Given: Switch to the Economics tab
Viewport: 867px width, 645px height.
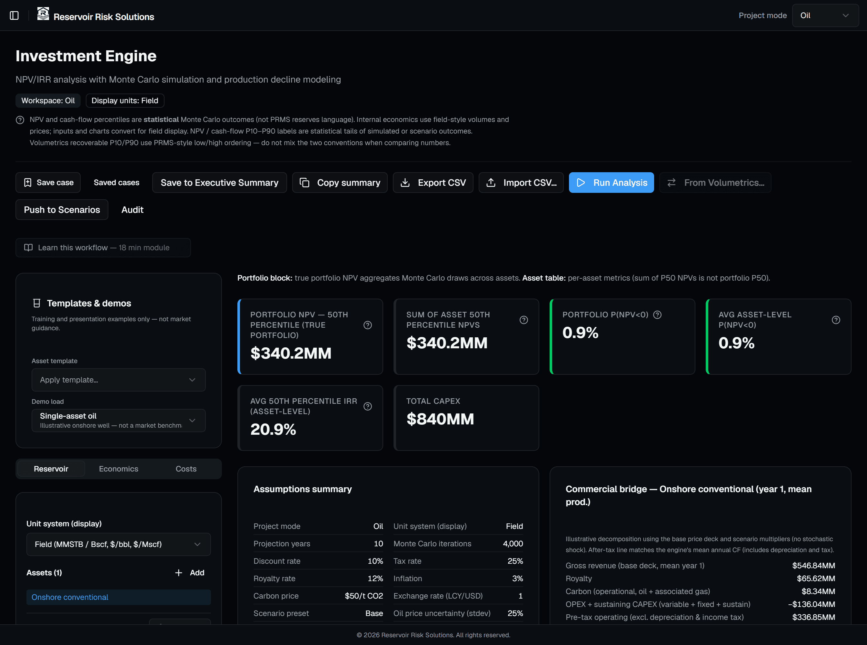Looking at the screenshot, I should 118,469.
